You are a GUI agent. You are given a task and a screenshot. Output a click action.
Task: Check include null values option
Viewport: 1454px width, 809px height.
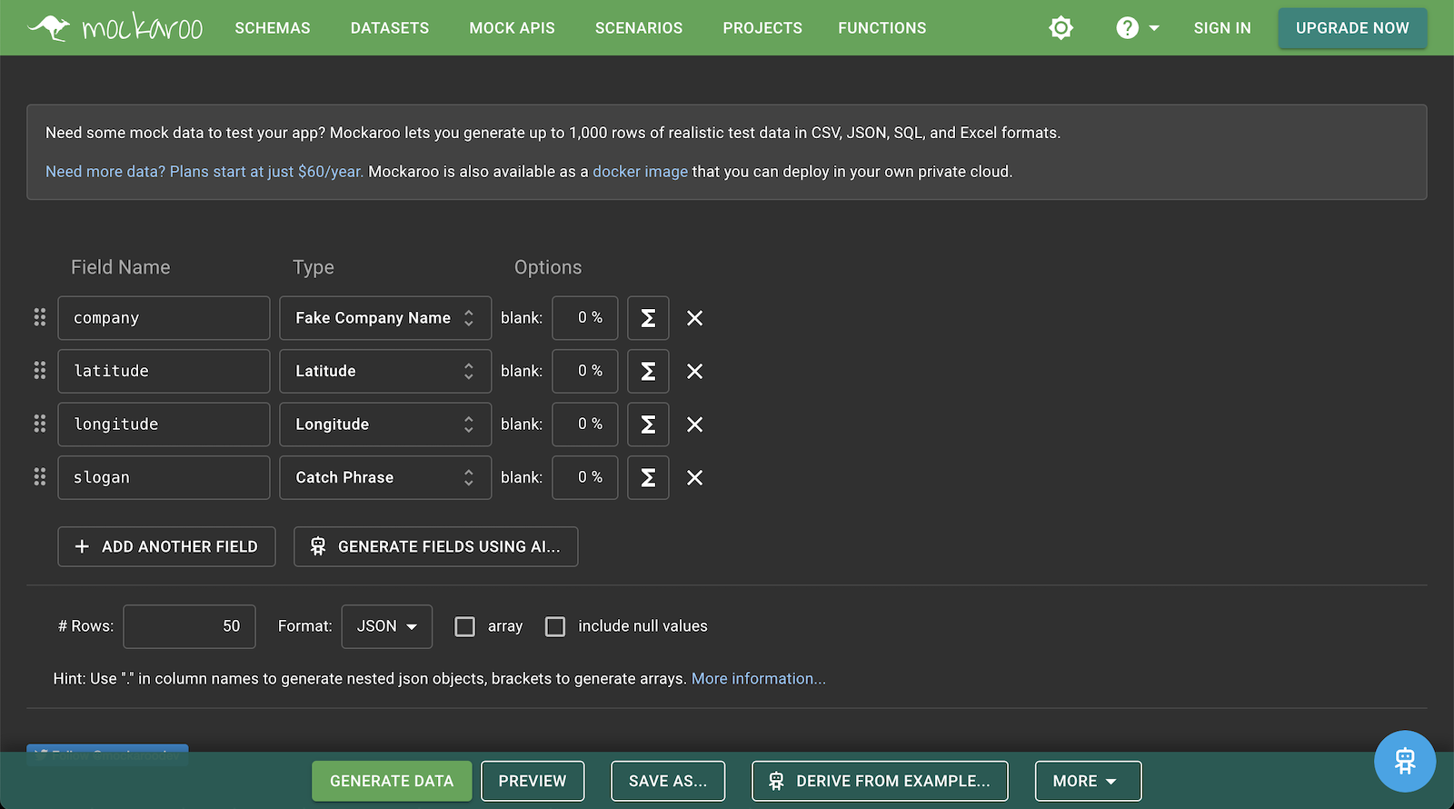pyautogui.click(x=555, y=626)
